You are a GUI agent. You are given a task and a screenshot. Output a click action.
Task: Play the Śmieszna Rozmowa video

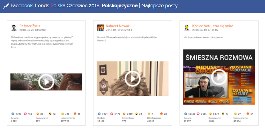(219, 77)
